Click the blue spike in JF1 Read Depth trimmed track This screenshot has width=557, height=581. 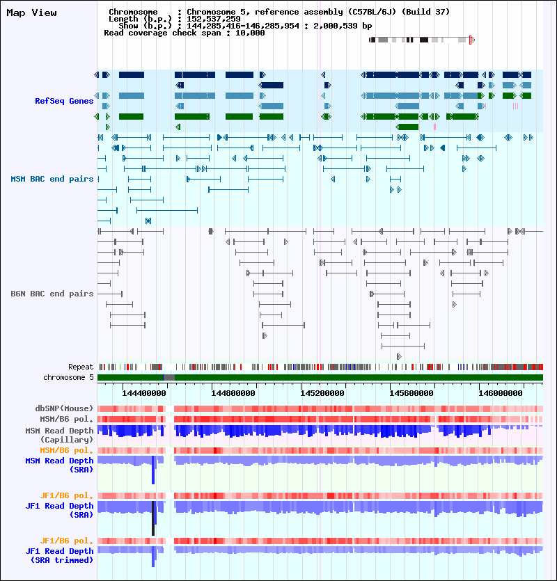coord(153,557)
